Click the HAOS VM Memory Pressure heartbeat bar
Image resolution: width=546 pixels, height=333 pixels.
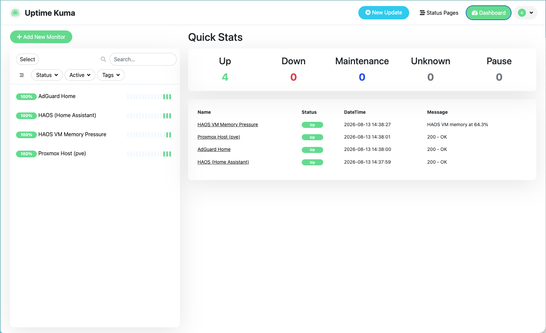tap(149, 135)
